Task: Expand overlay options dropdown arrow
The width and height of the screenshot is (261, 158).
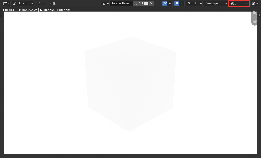Action: click(x=182, y=3)
